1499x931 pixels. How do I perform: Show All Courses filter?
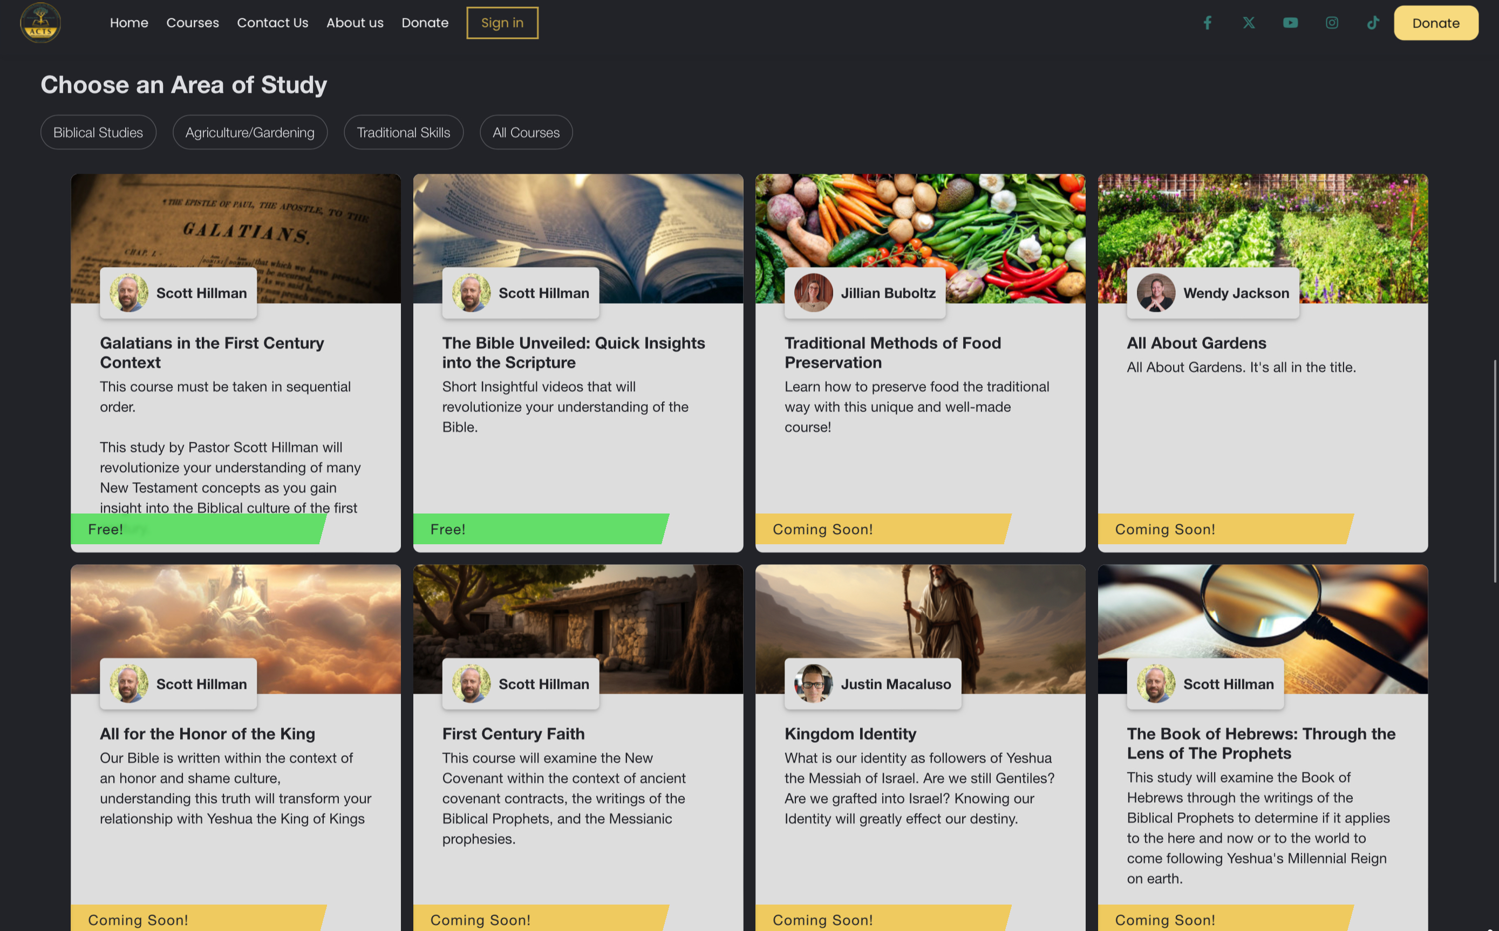click(526, 132)
